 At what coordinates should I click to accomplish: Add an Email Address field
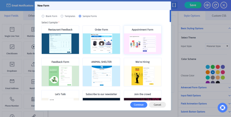(12, 84)
